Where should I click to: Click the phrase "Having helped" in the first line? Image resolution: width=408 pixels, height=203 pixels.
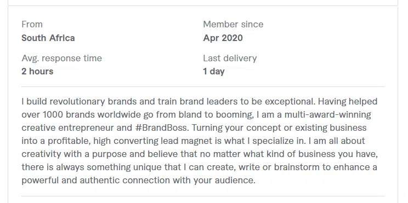348,102
